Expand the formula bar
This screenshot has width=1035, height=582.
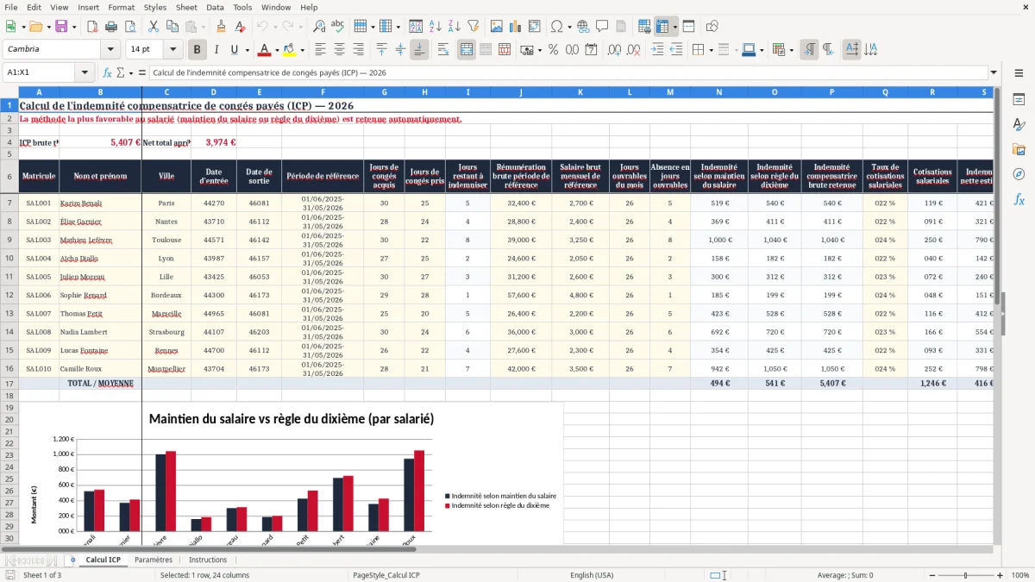click(994, 72)
